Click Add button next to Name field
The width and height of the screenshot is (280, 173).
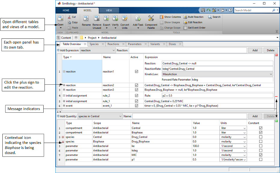click(255, 116)
